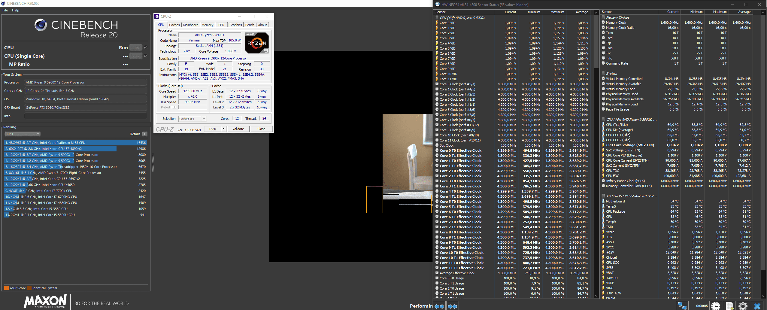
Task: Click the System group header icon in HWiNFO
Action: [x=603, y=74]
